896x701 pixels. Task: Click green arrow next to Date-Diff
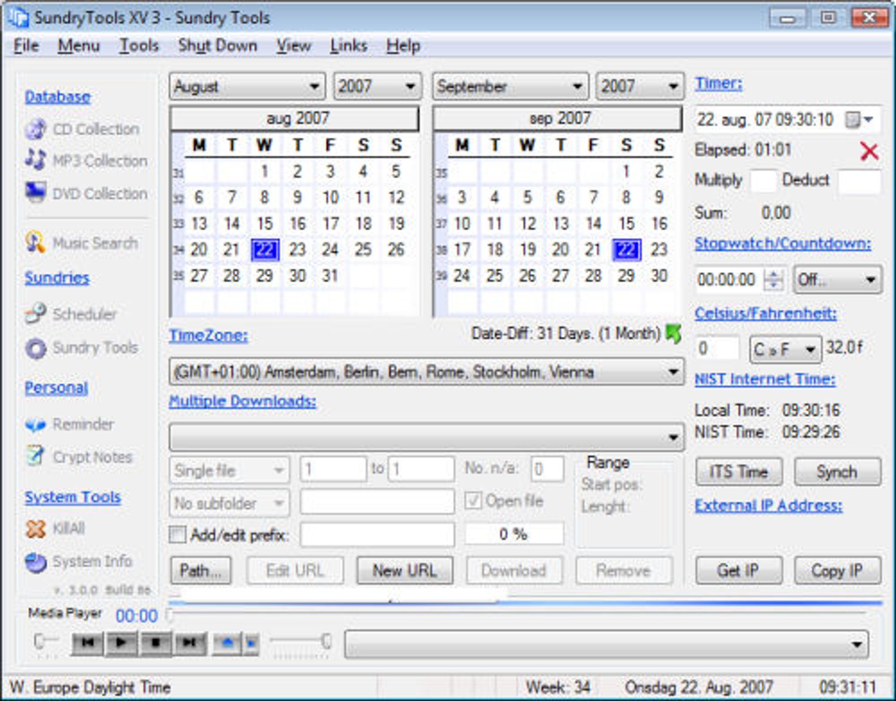tap(673, 333)
